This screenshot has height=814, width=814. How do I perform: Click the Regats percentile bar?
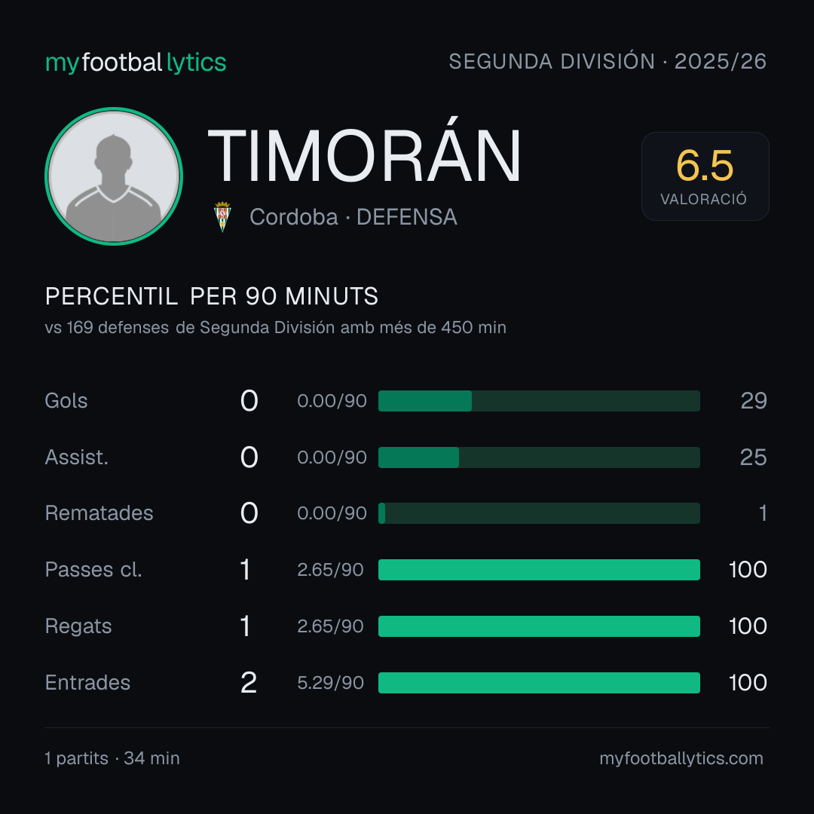pos(539,626)
